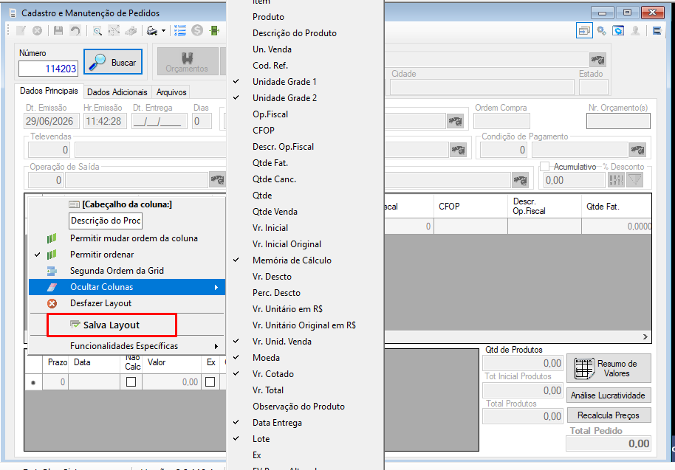Click the Recalcula Preços button
This screenshot has height=470, width=675.
tap(609, 415)
